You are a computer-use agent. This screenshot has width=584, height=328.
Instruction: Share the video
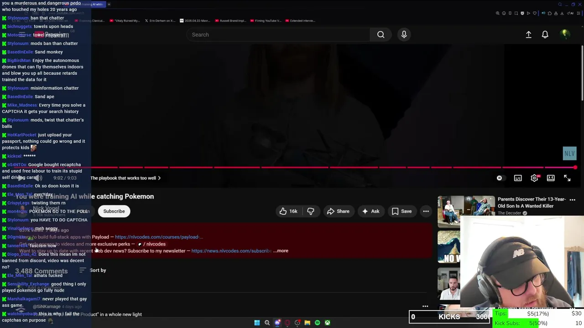click(x=338, y=211)
